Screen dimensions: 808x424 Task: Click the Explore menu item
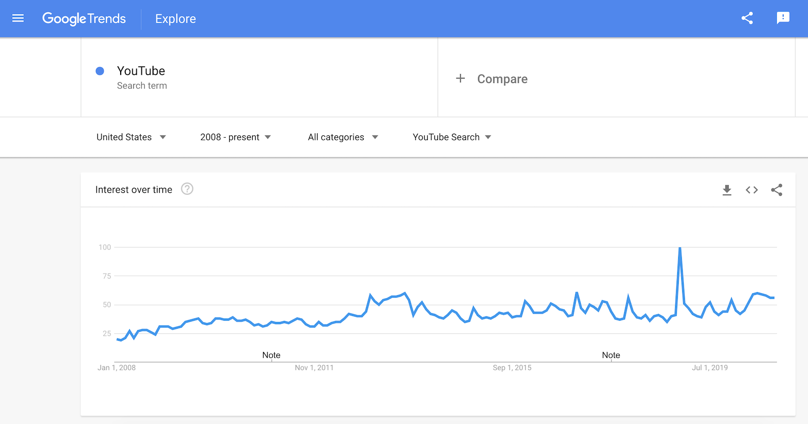(175, 19)
